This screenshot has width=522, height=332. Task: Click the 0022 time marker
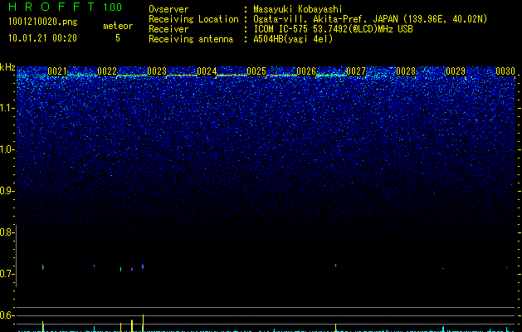[107, 71]
